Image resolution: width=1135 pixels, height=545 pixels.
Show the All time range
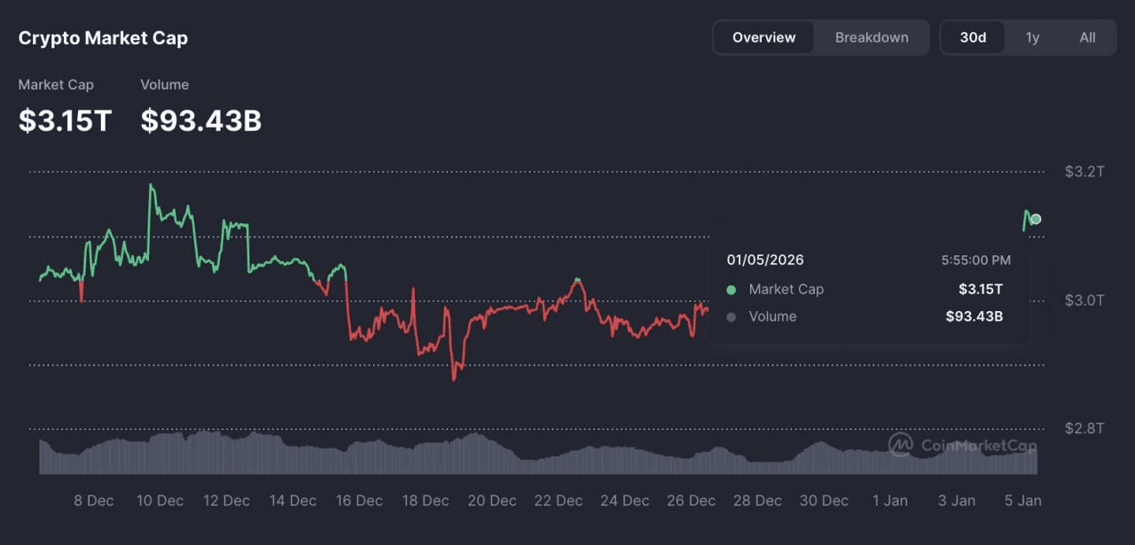(x=1087, y=37)
